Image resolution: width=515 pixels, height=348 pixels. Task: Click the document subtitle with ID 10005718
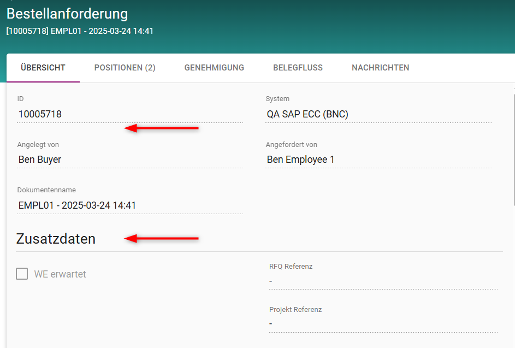click(x=80, y=31)
